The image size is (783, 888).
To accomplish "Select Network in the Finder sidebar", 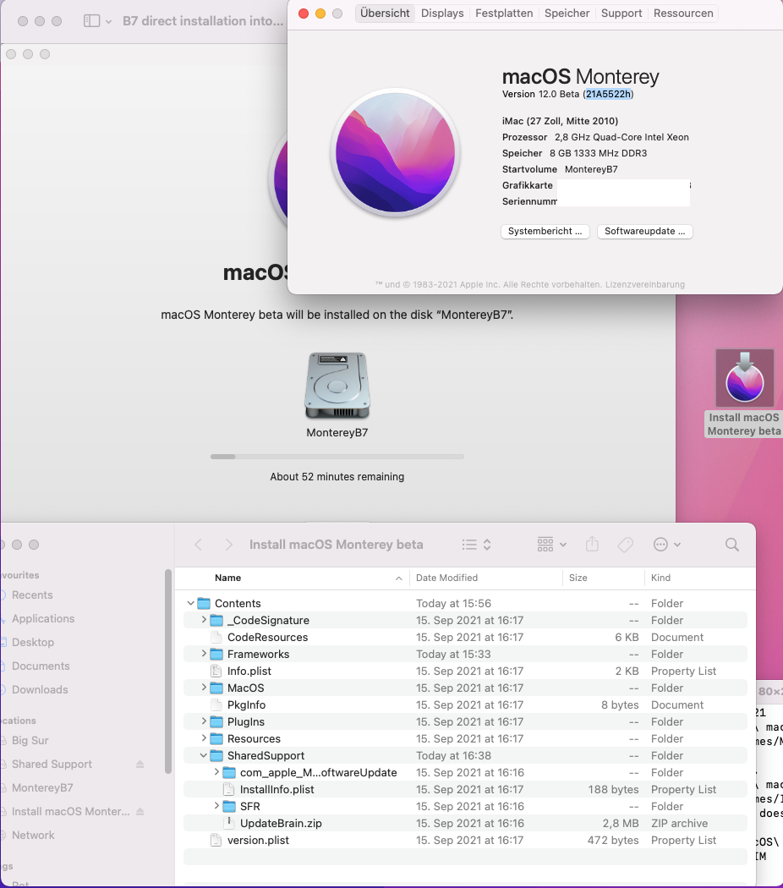I will [x=33, y=836].
